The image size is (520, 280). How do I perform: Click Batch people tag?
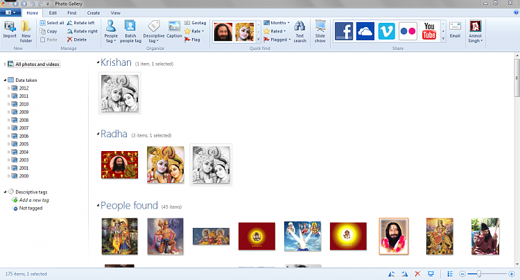point(130,31)
